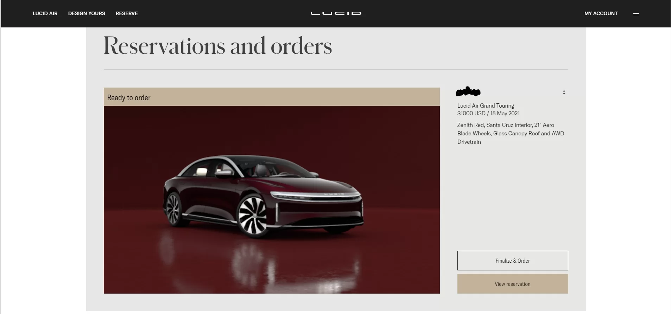Click the Finalize & Order button

point(513,261)
